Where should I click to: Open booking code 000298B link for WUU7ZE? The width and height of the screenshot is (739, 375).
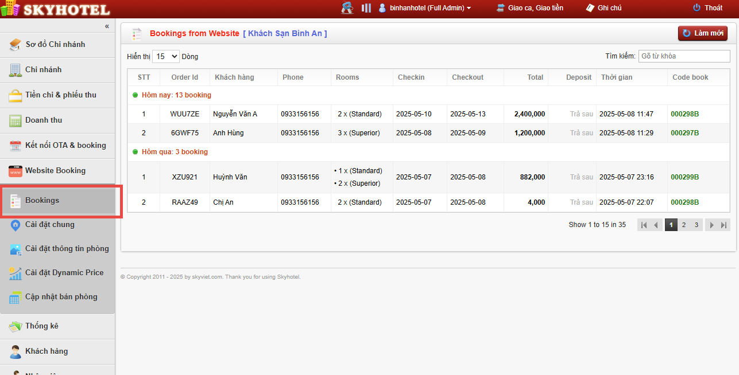(684, 114)
